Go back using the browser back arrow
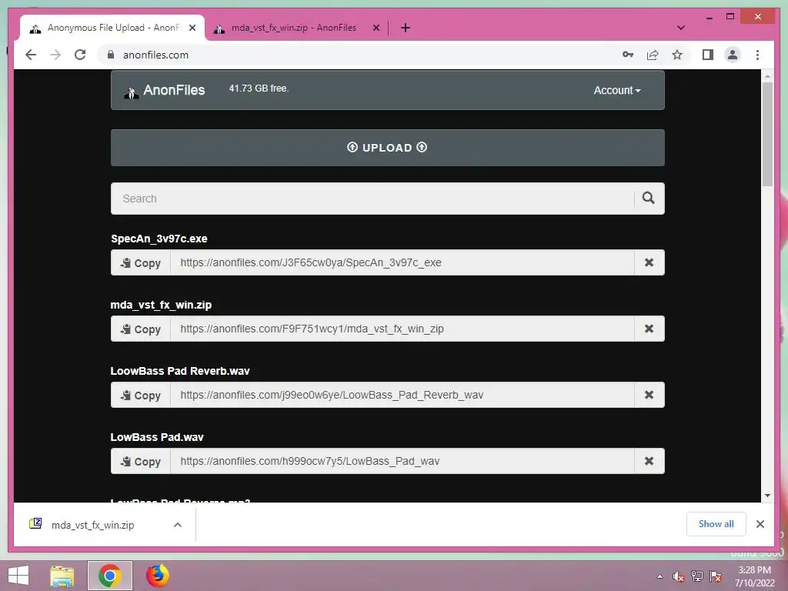 [31, 55]
